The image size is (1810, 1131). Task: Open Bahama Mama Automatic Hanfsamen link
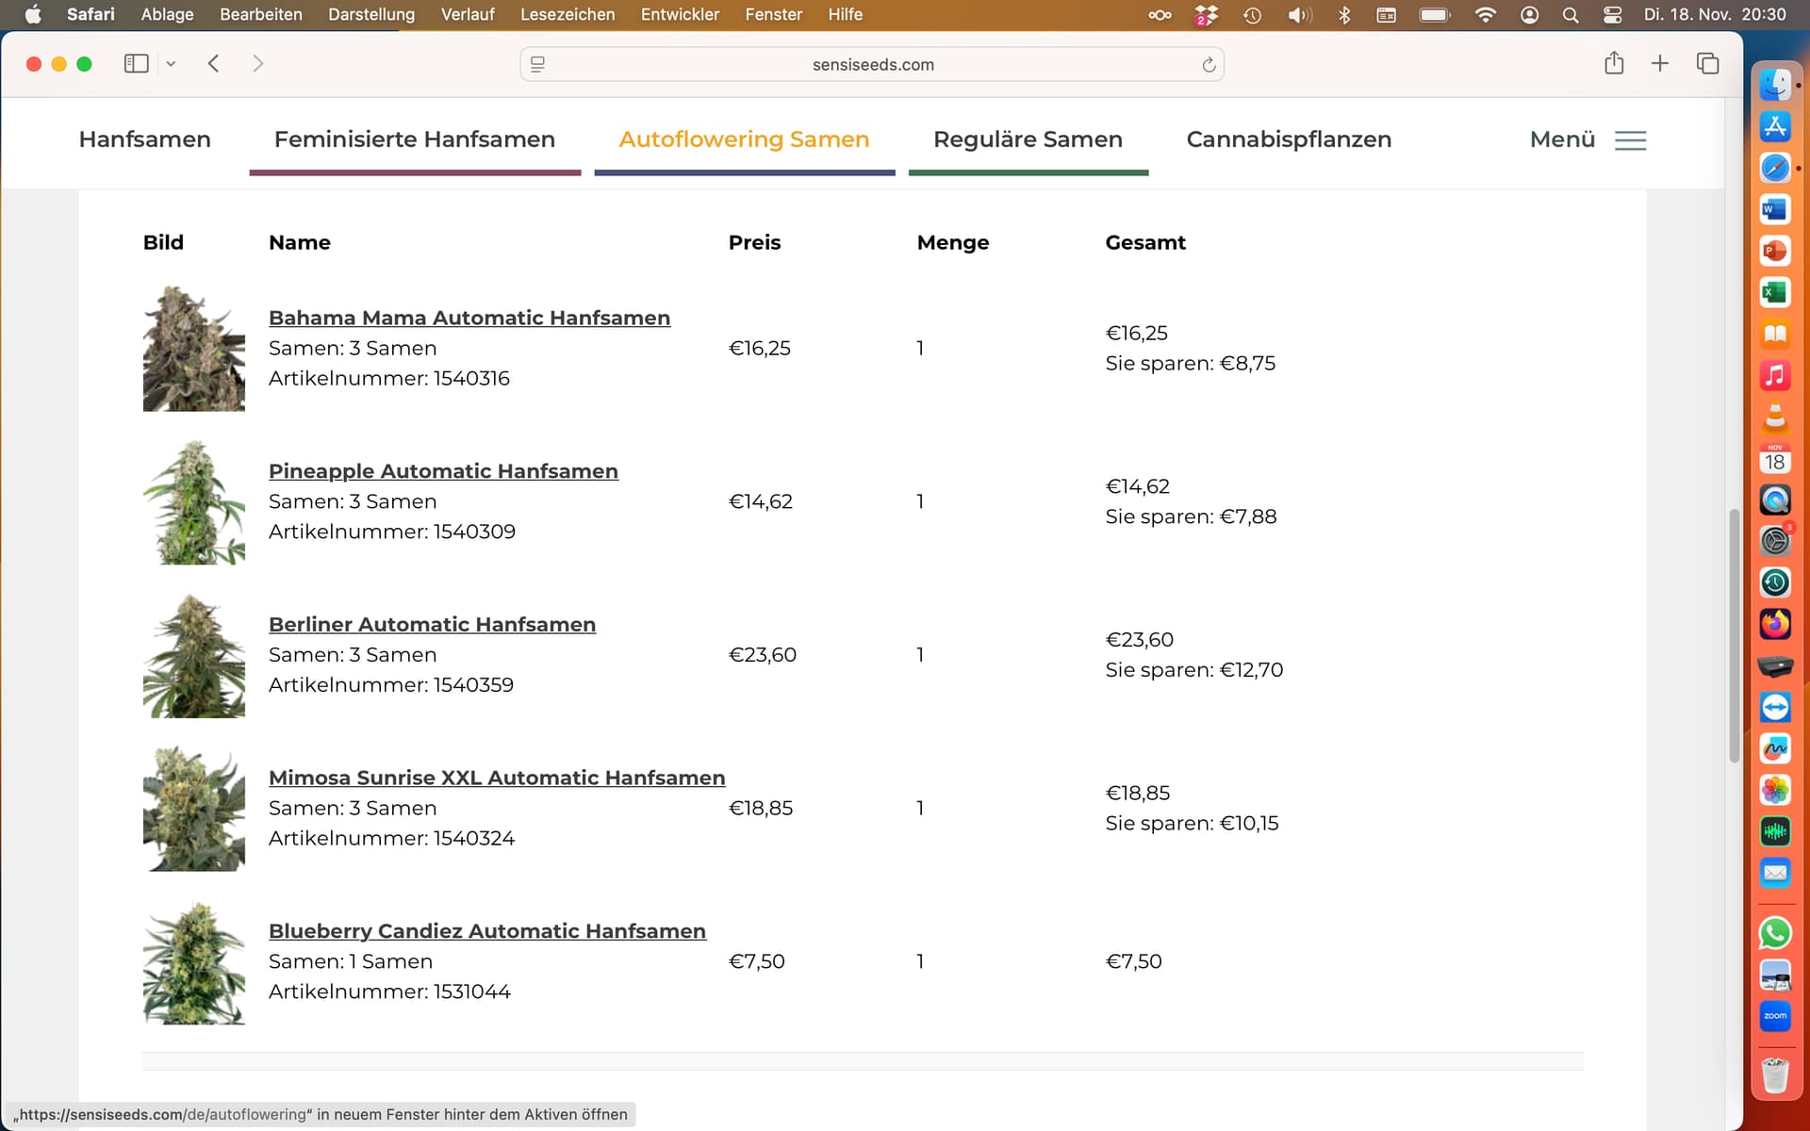click(x=469, y=318)
